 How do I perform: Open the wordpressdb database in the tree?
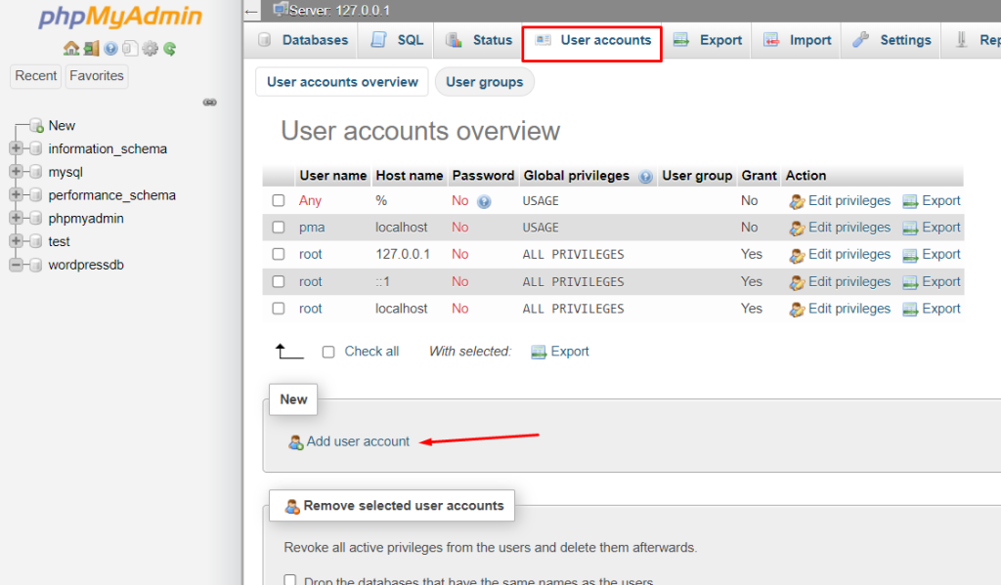(x=86, y=265)
